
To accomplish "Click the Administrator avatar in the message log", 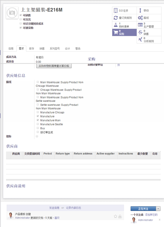I will tap(11, 215).
